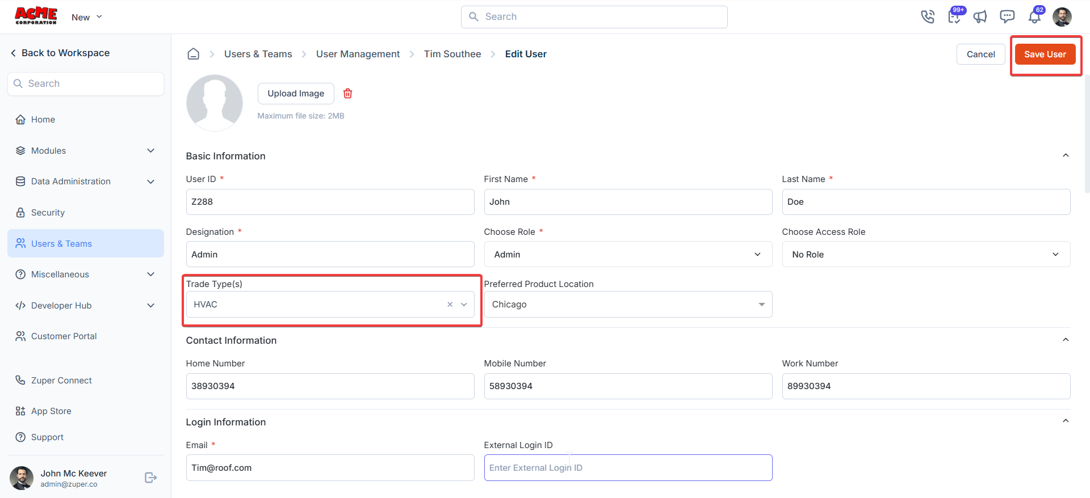This screenshot has width=1090, height=498.
Task: Open the New dropdown in header
Action: pyautogui.click(x=87, y=17)
